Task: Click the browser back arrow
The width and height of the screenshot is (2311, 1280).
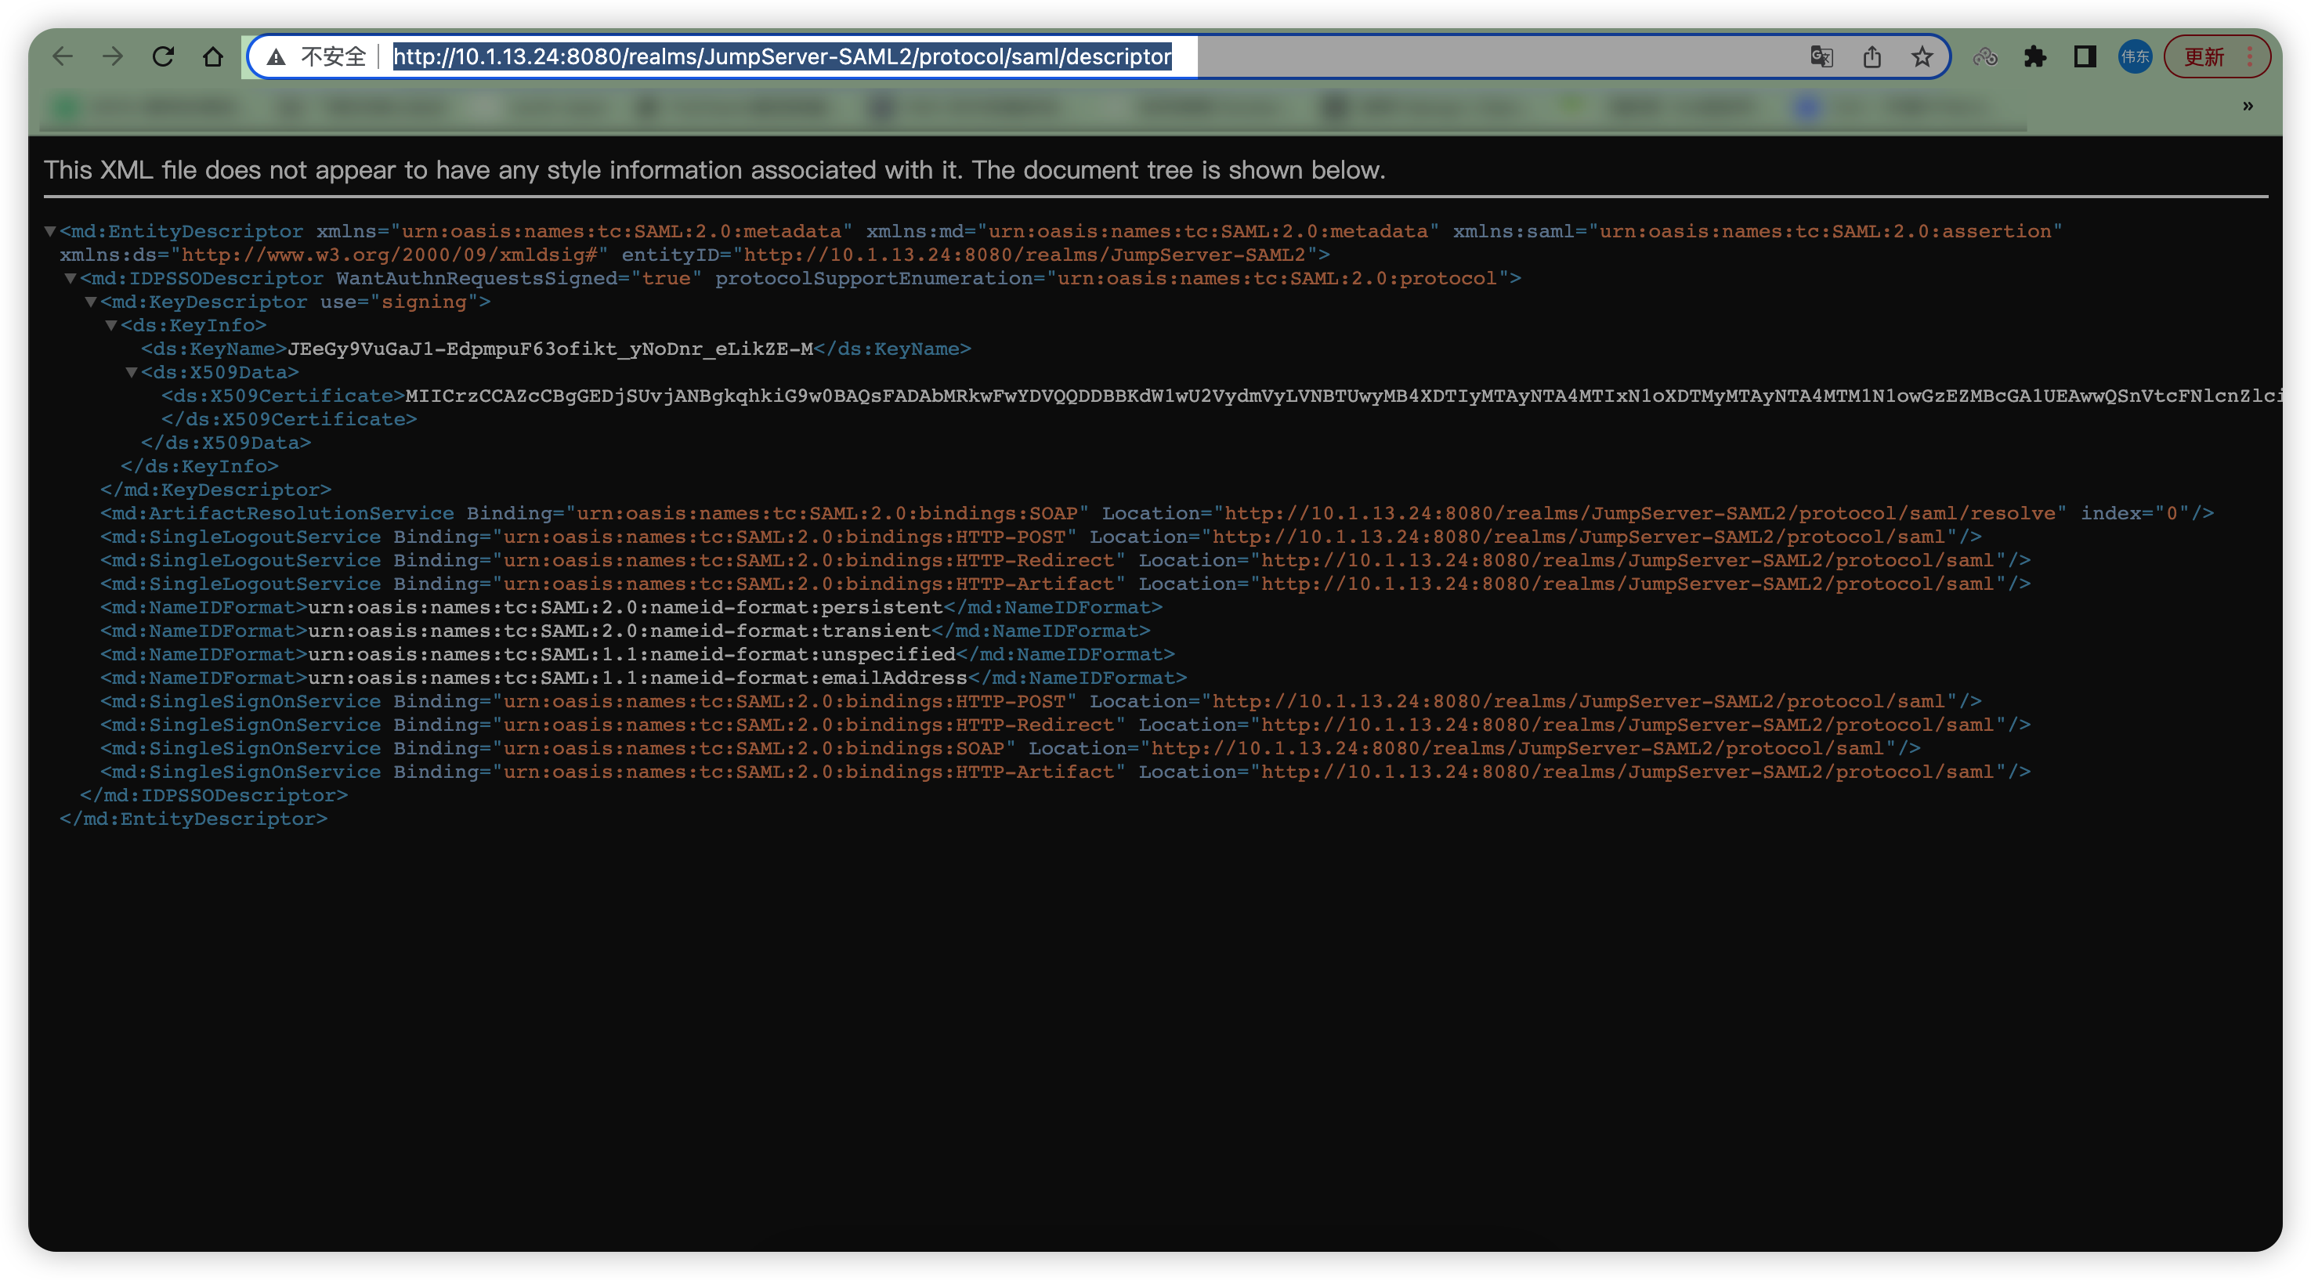Action: (x=62, y=56)
